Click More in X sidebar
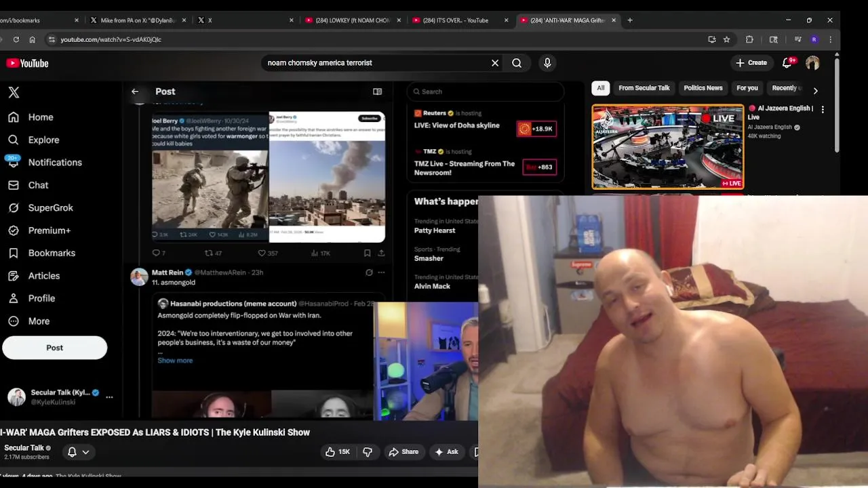The width and height of the screenshot is (868, 488). pos(28,321)
